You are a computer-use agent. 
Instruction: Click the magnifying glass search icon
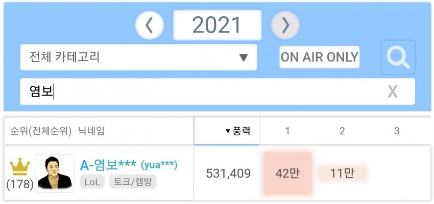(x=398, y=57)
